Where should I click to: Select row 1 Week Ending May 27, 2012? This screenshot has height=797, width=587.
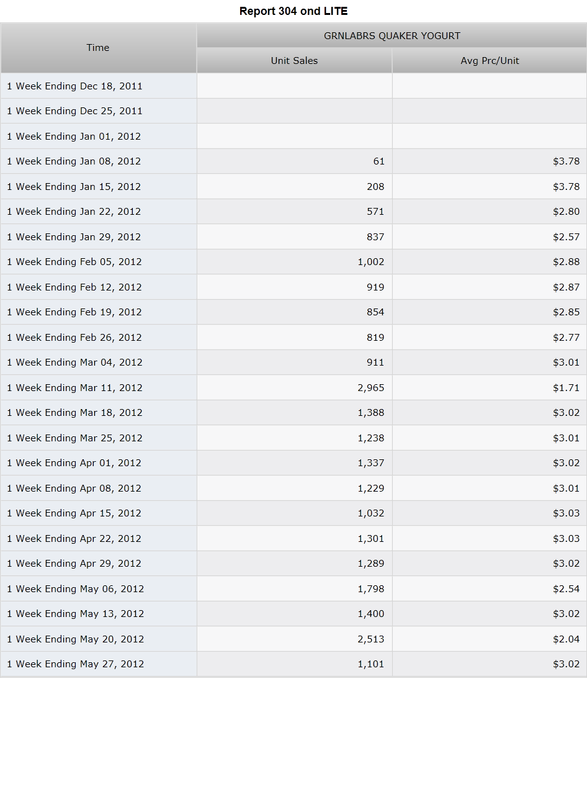click(x=293, y=664)
